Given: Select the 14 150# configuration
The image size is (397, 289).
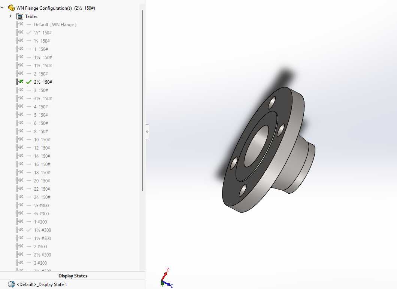Looking at the screenshot, I should coord(42,156).
